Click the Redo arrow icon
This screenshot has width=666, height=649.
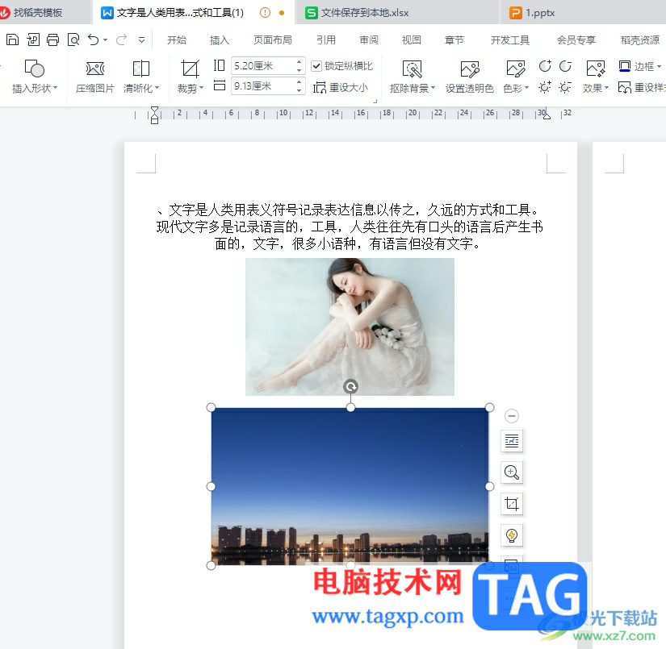coord(121,40)
